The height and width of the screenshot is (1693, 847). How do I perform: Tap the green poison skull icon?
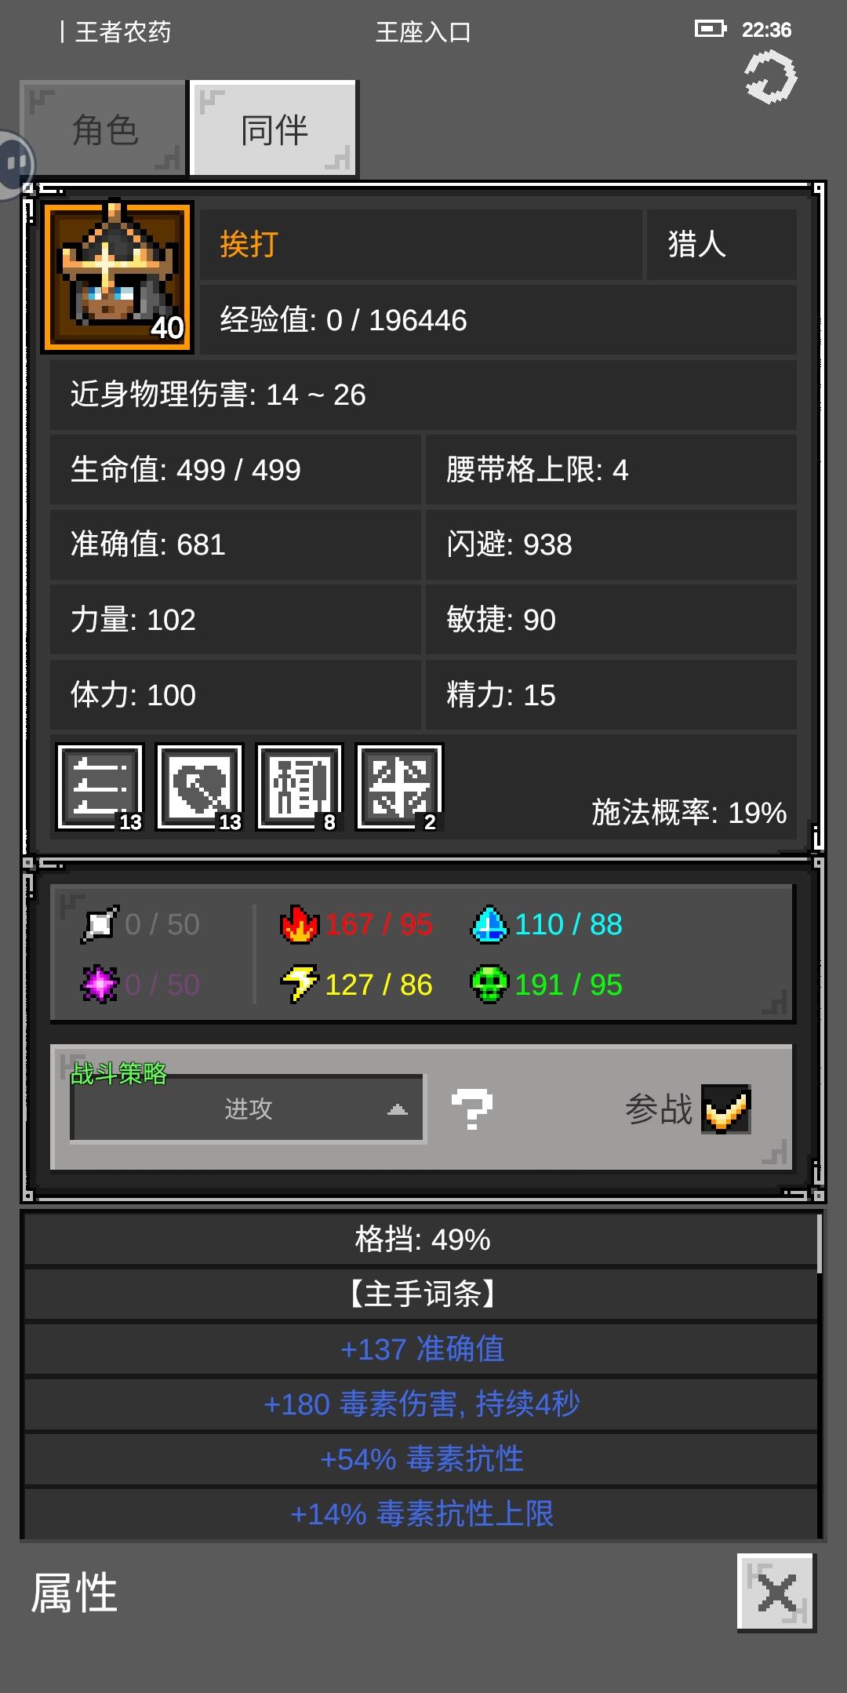[x=489, y=985]
